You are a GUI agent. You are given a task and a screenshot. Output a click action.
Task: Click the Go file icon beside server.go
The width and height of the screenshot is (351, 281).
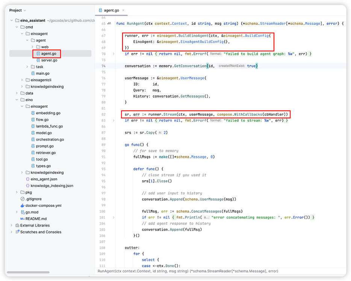click(x=38, y=60)
